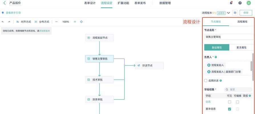Open 表单发布 tab
Screen dimensions: 255x114
click(140, 3)
